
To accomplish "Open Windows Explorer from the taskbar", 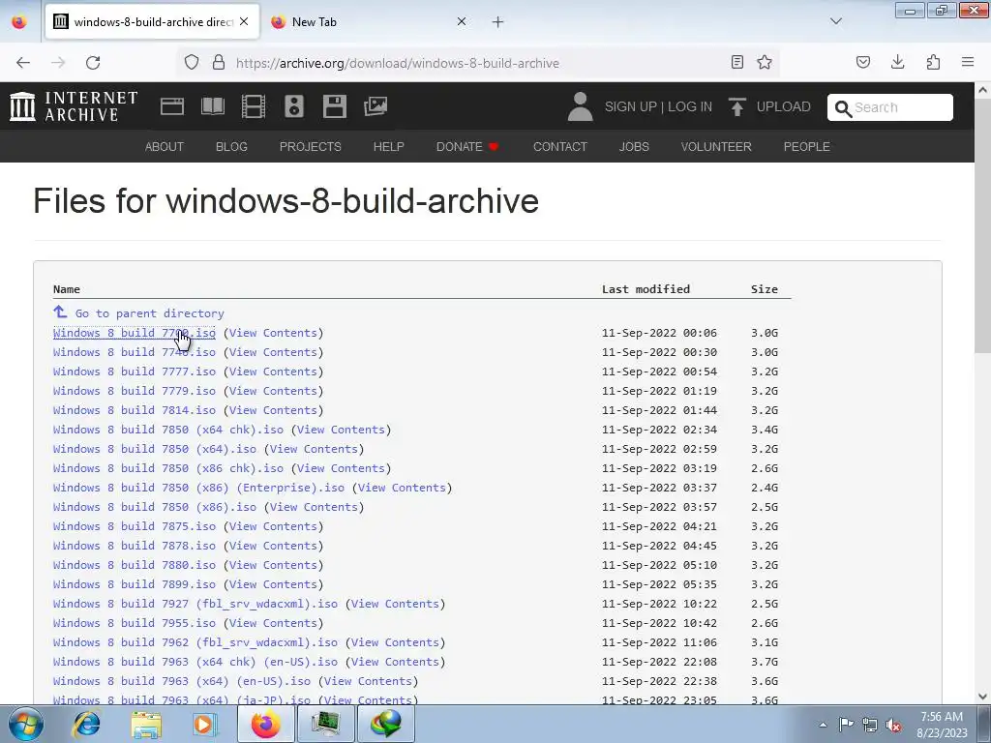I will 146,724.
